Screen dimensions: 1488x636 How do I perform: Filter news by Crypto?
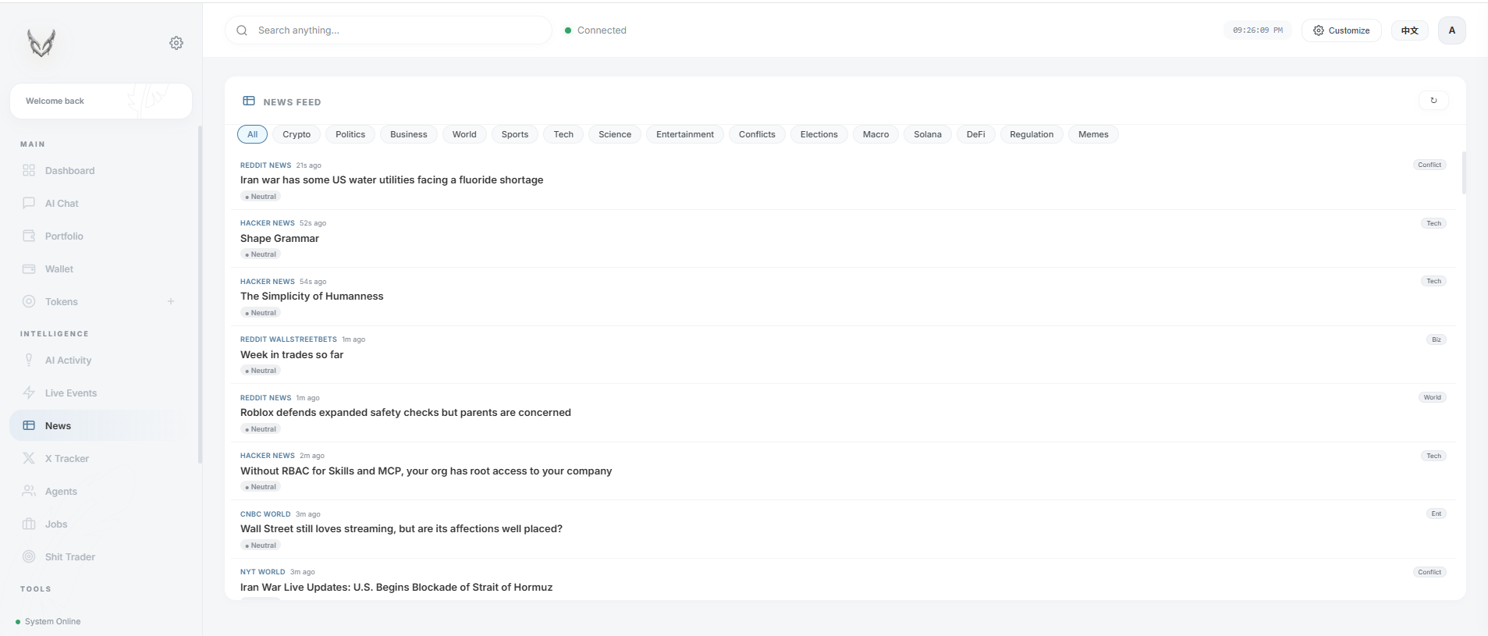[297, 134]
